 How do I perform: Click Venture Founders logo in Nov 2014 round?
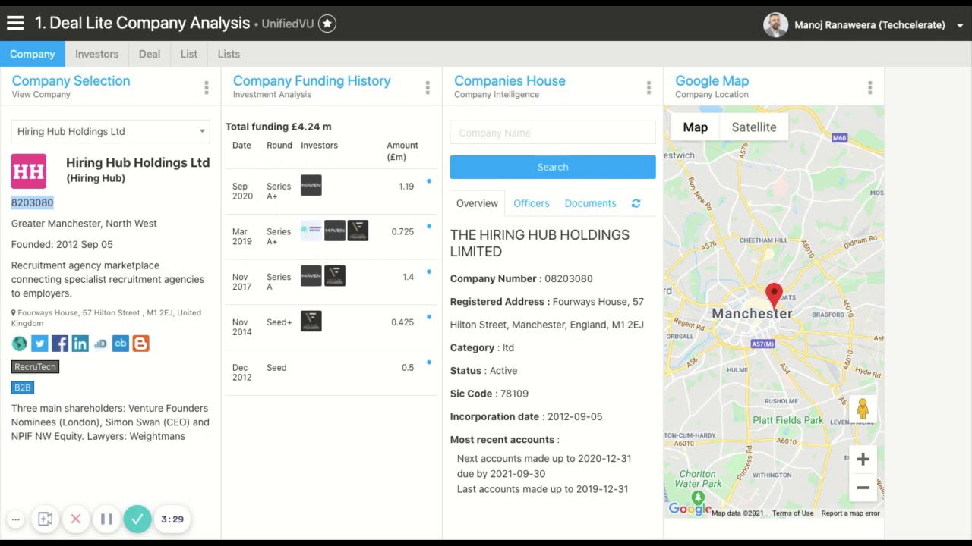[x=311, y=322]
